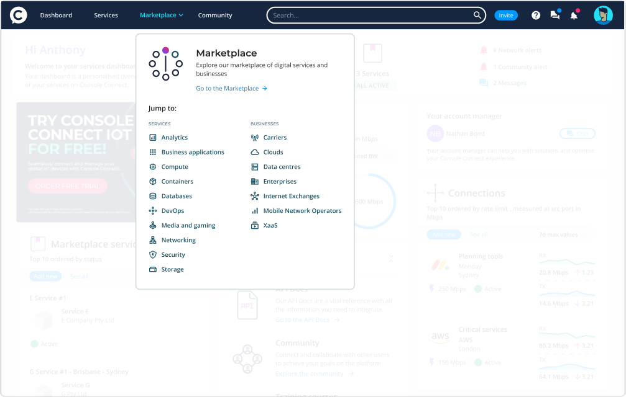Click the Clouds icon
626x397 pixels.
point(255,152)
